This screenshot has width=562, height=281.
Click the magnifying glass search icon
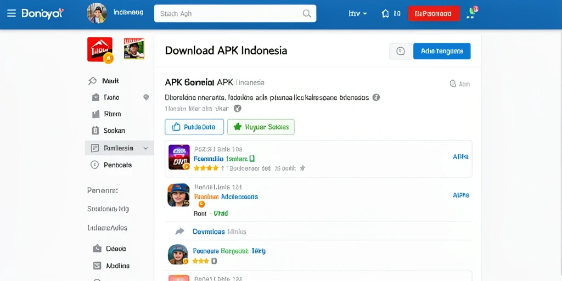(x=307, y=14)
